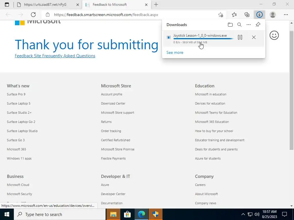Add this page to favorites
294x220 pixels.
tap(221, 15)
